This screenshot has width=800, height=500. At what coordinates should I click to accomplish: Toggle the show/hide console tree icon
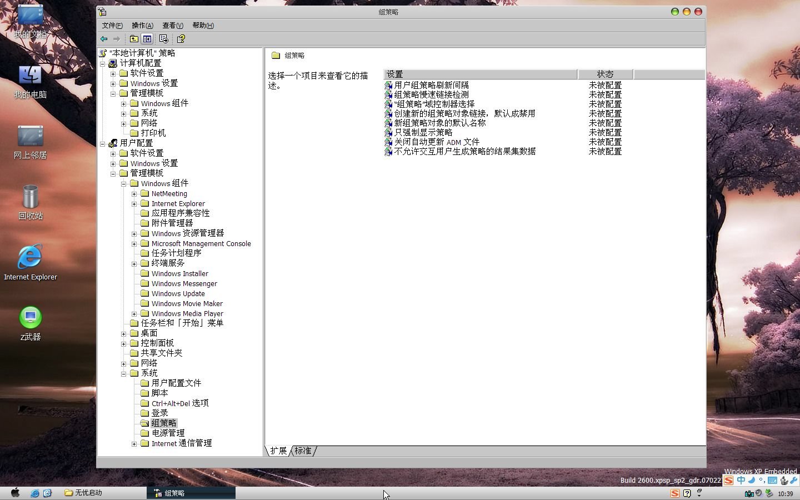pyautogui.click(x=147, y=39)
